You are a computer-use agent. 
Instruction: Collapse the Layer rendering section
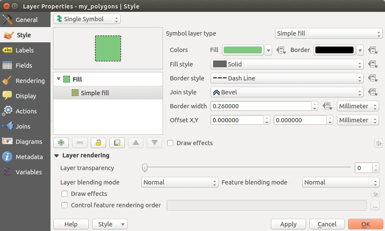pos(56,156)
